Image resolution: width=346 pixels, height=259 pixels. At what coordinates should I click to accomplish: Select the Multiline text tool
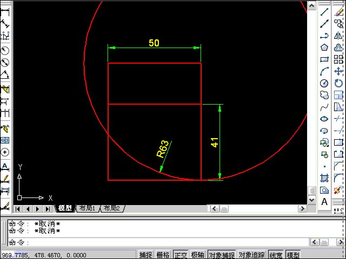coord(324,202)
